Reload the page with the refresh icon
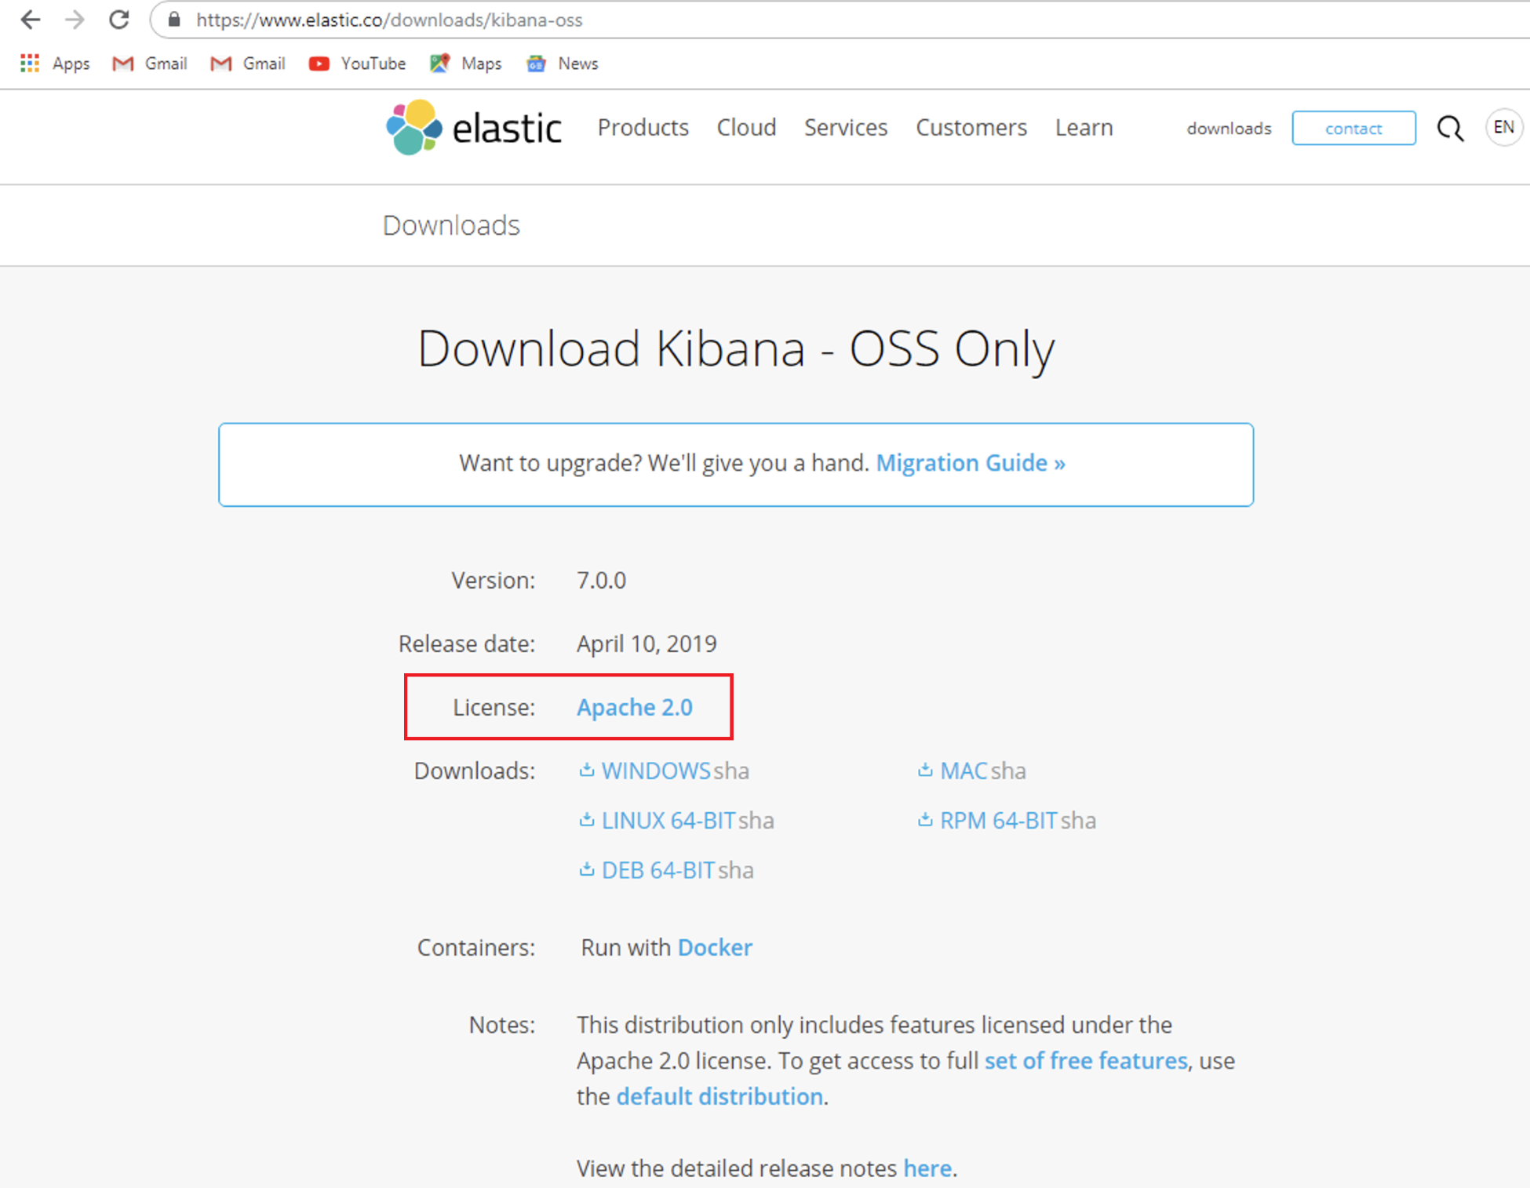This screenshot has height=1188, width=1530. point(119,20)
